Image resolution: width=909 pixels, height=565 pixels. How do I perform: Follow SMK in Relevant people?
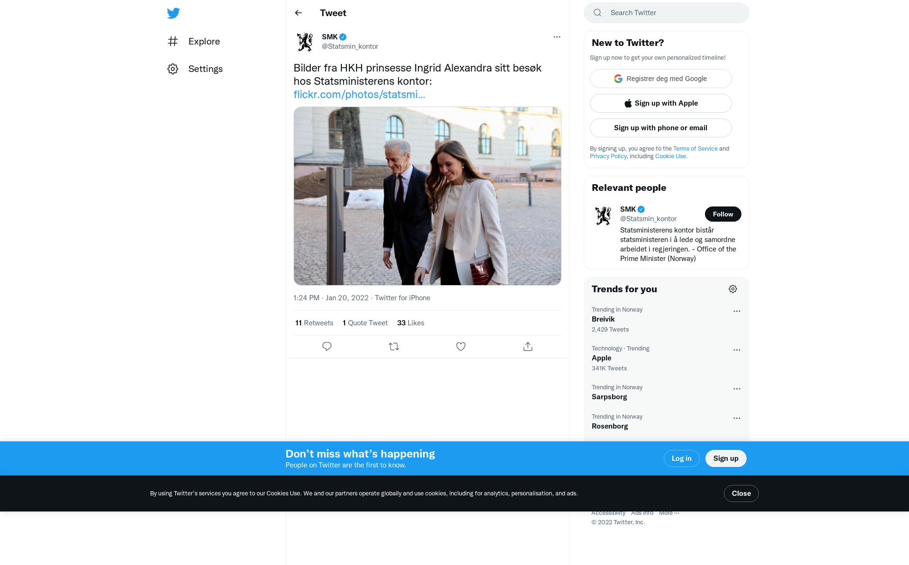coord(723,214)
